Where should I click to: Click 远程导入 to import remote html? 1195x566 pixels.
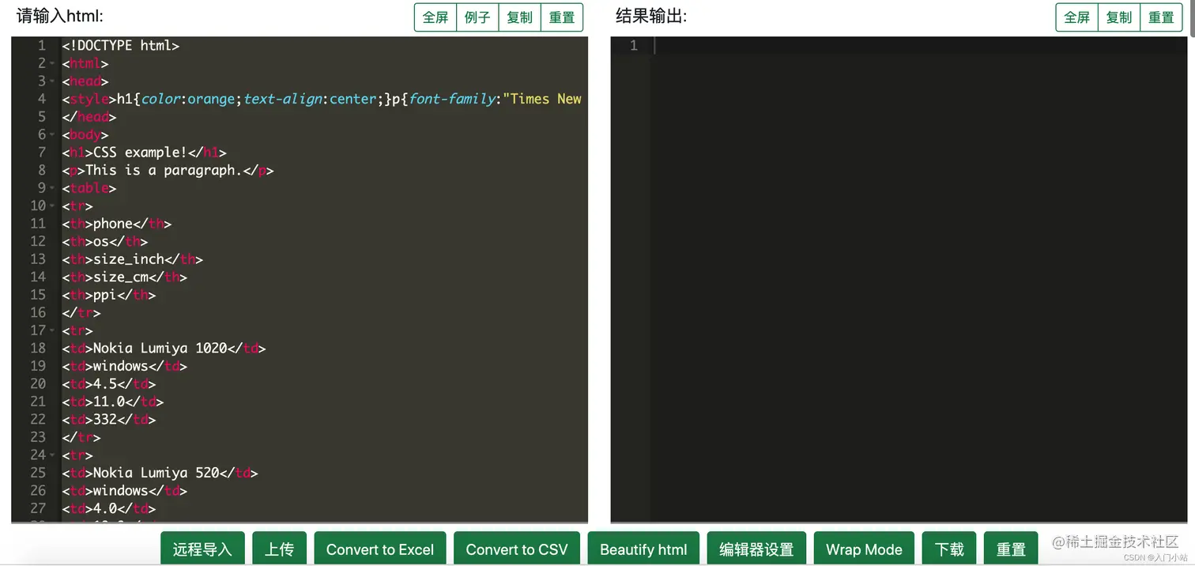click(x=202, y=549)
